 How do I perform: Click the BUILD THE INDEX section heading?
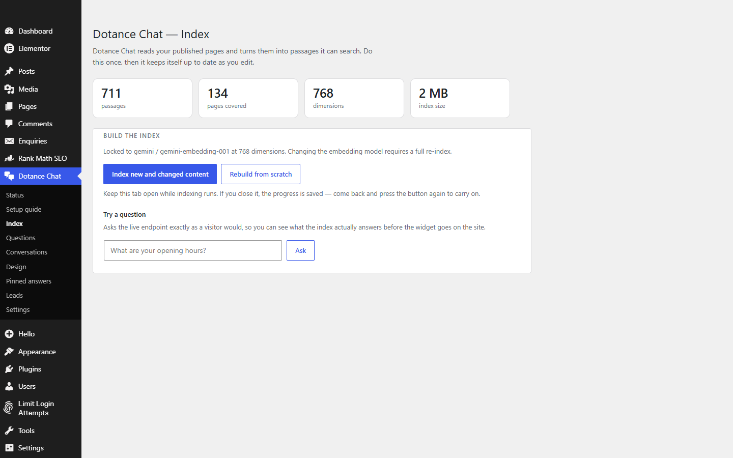point(132,136)
